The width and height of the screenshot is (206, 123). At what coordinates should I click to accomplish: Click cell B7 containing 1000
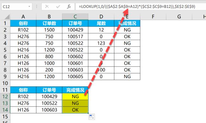[49, 63]
